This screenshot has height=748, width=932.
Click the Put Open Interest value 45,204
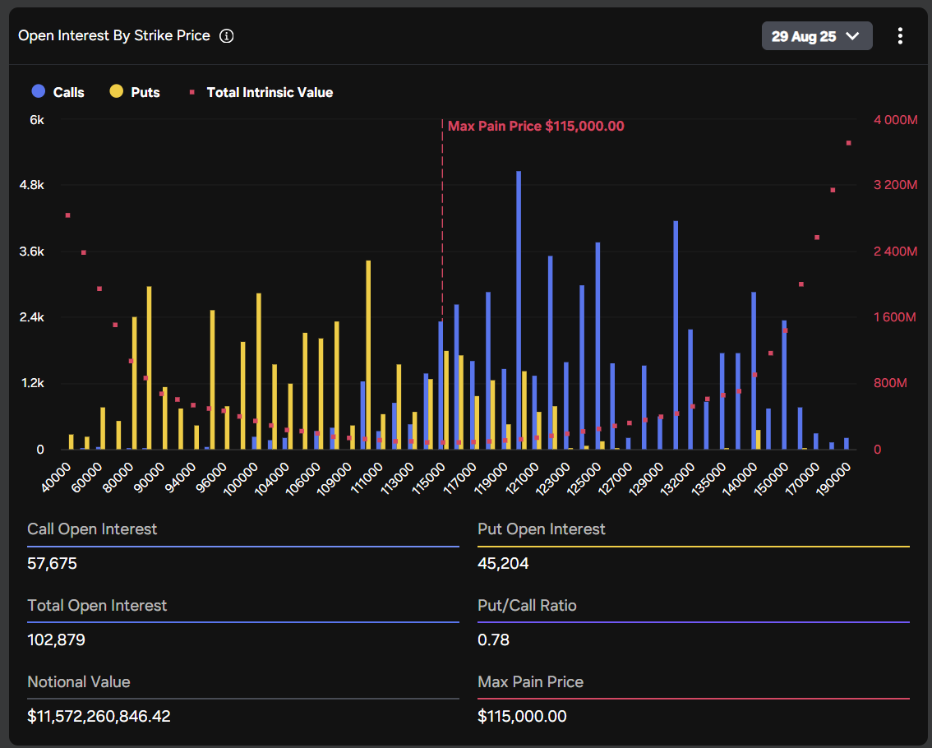coord(503,564)
